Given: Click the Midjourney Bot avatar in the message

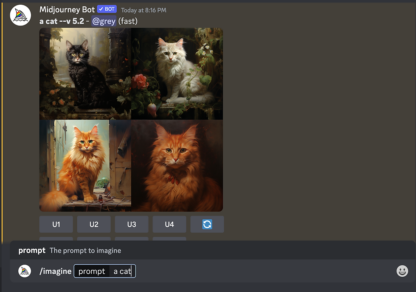Looking at the screenshot, I should coord(20,15).
